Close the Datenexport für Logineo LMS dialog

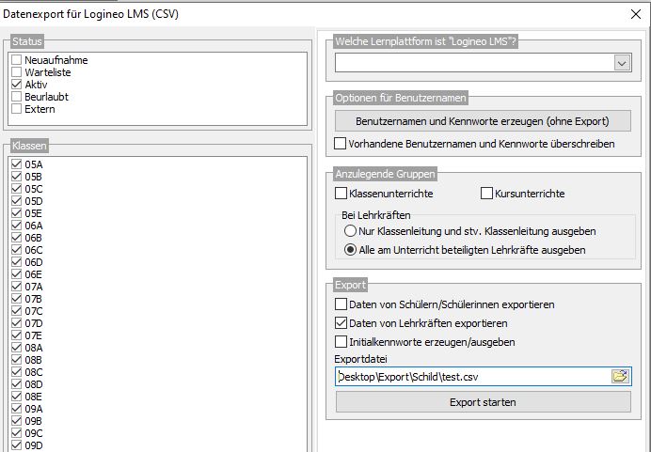(636, 14)
